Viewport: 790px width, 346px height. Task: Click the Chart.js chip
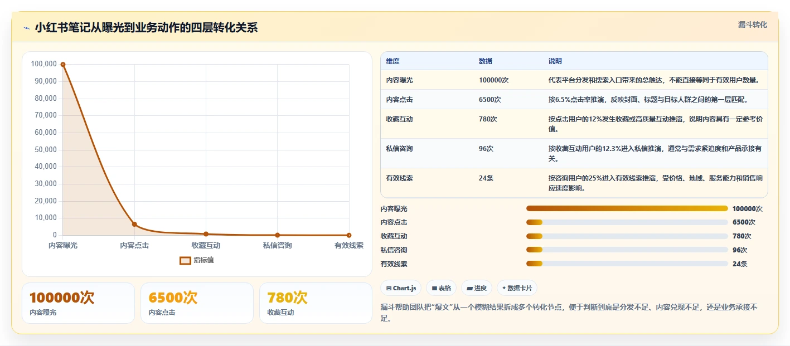point(401,288)
